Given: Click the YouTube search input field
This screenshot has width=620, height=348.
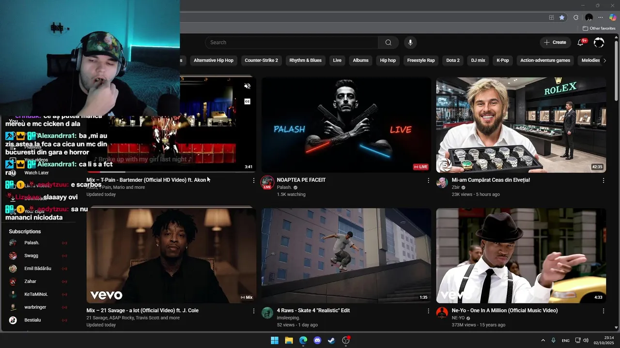Looking at the screenshot, I should pos(292,43).
